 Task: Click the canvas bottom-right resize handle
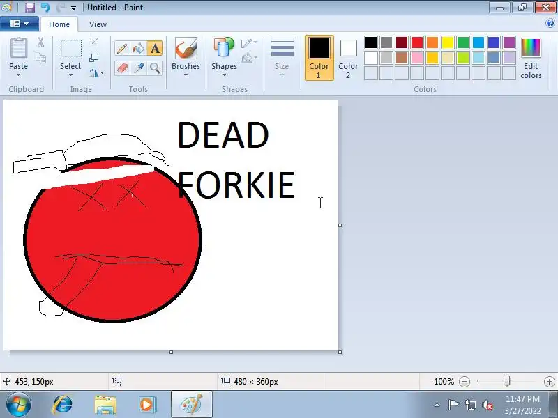[x=340, y=352]
